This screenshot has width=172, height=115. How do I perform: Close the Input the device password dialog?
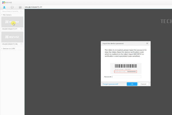click(x=147, y=43)
